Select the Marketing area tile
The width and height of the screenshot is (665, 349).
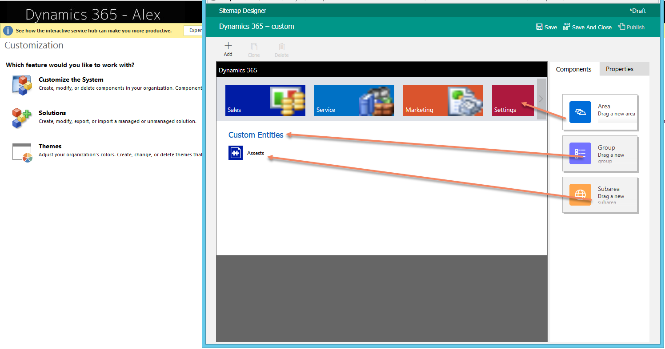(443, 100)
